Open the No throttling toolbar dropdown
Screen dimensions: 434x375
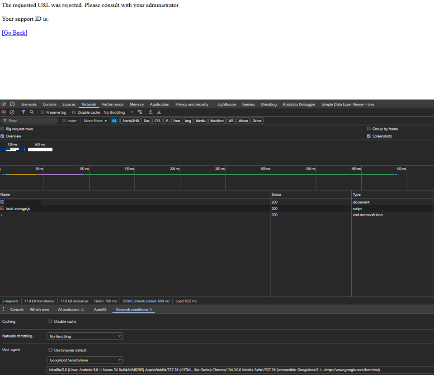click(118, 112)
